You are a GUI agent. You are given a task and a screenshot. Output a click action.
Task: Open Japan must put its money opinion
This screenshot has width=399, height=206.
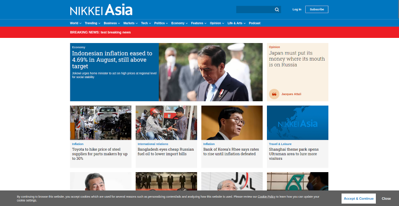[297, 59]
